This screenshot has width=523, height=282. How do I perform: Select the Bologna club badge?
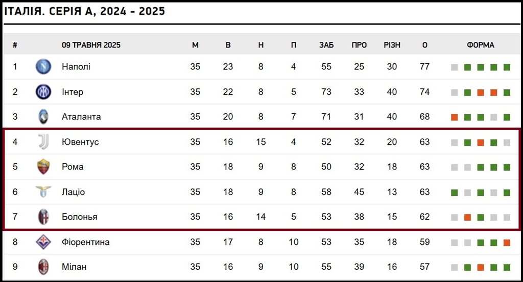43,217
